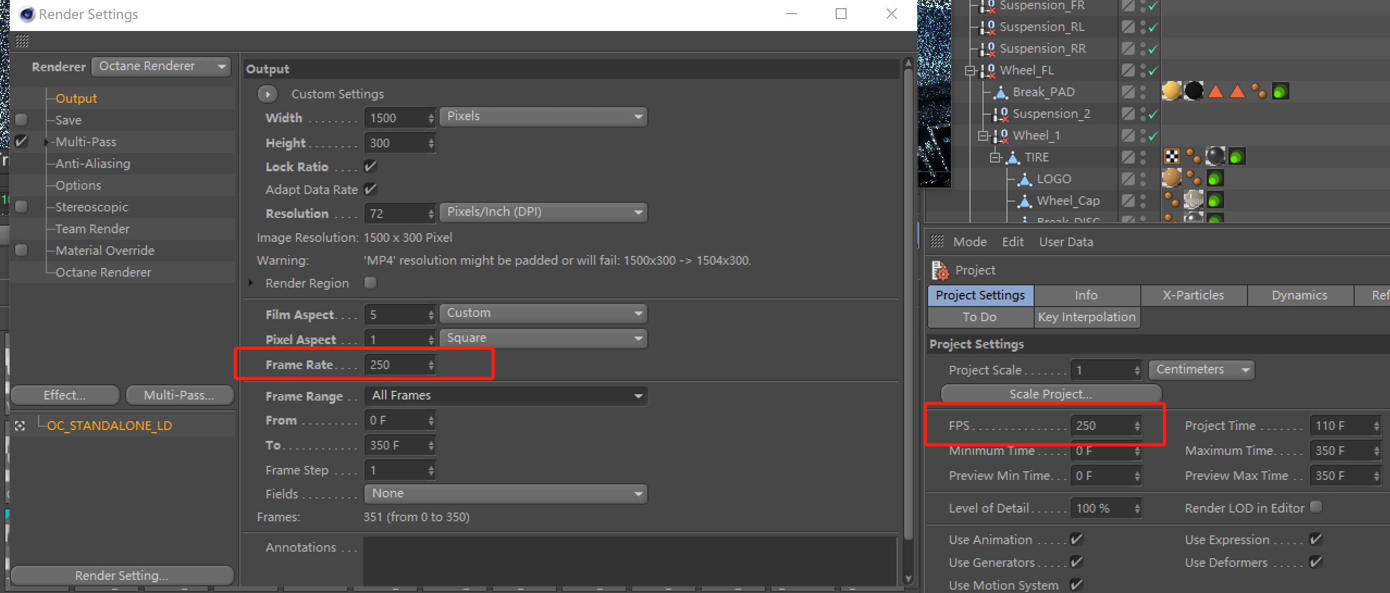
Task: Click the Project icon in the Attribute Manager
Action: pyautogui.click(x=940, y=270)
